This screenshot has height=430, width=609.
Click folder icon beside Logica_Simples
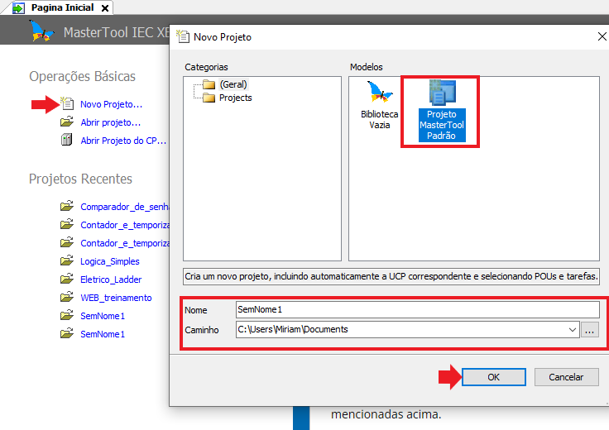[x=67, y=261]
